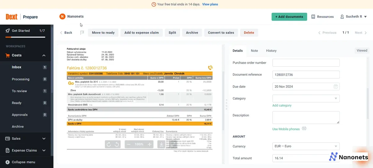Image resolution: width=373 pixels, height=168 pixels.
Task: Click the Get Started rocket icon
Action: click(x=8, y=31)
